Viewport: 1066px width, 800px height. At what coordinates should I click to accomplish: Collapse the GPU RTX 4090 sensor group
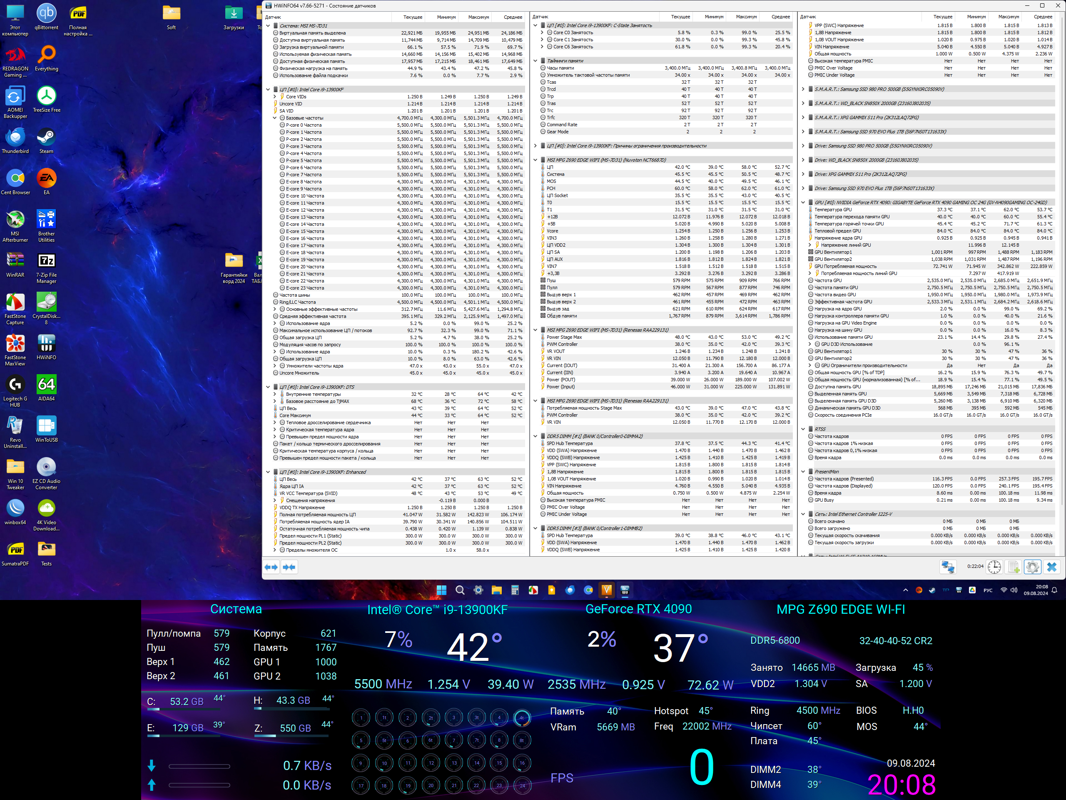pos(803,202)
